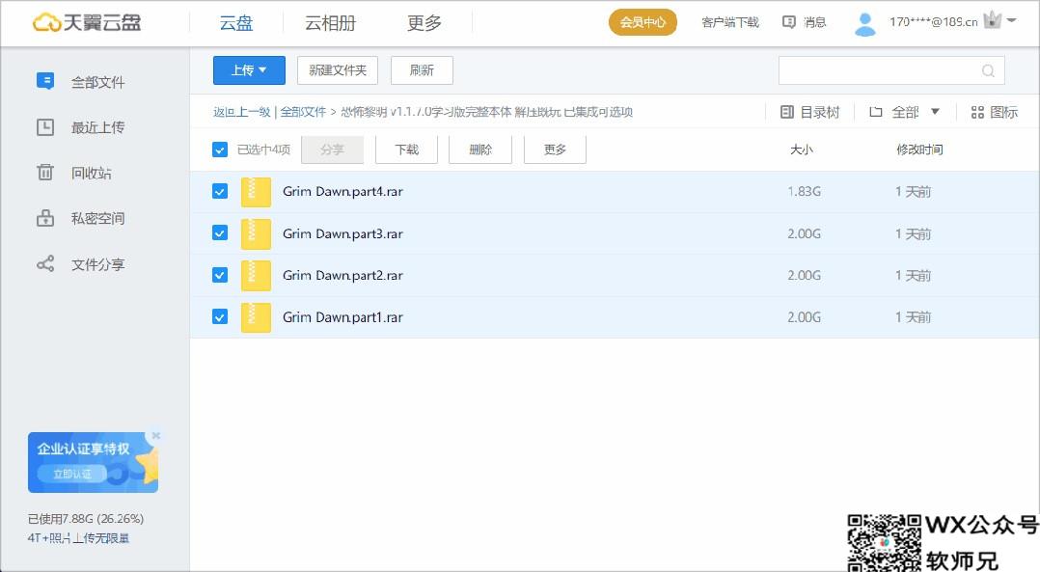Click the account name 170****@189.cn

(x=933, y=22)
